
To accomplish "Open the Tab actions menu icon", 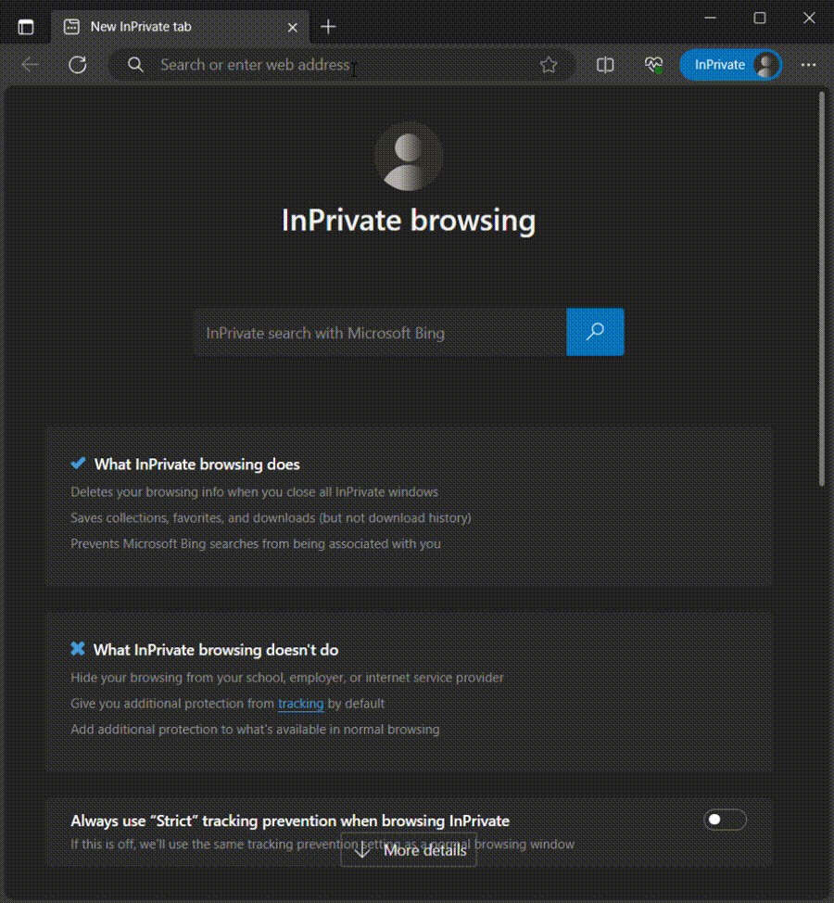I will tap(26, 26).
